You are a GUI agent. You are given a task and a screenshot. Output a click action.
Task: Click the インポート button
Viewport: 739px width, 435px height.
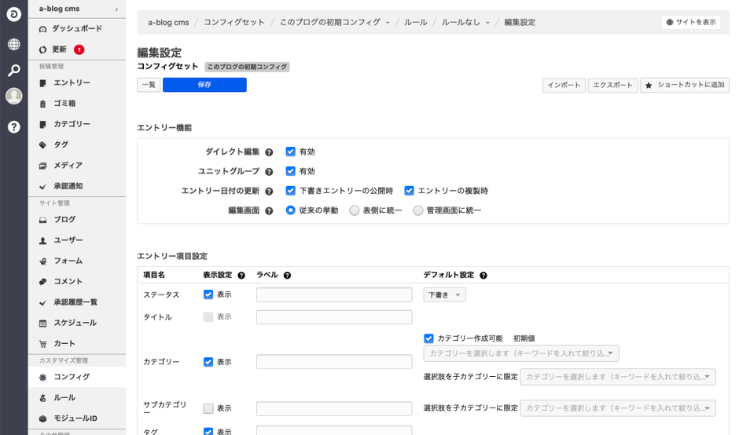564,86
